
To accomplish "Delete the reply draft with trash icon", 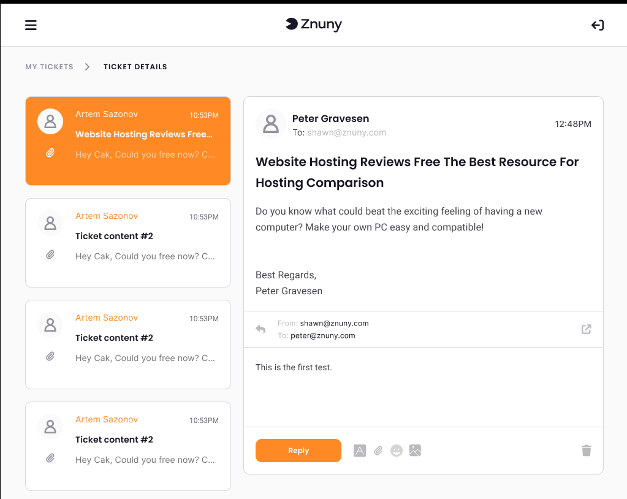I will (x=586, y=451).
